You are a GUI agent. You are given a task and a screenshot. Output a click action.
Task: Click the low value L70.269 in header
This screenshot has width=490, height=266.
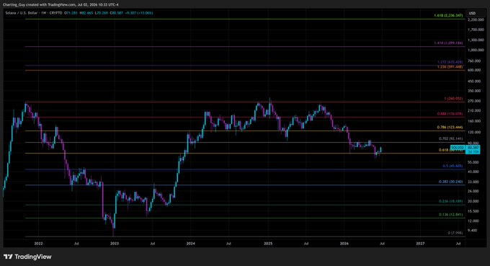[x=102, y=13]
